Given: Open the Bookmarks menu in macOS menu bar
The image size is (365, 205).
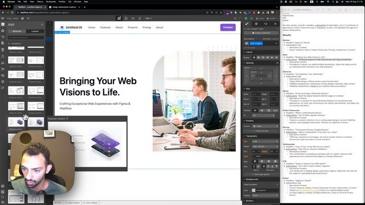Looking at the screenshot, I should tap(51, 2).
